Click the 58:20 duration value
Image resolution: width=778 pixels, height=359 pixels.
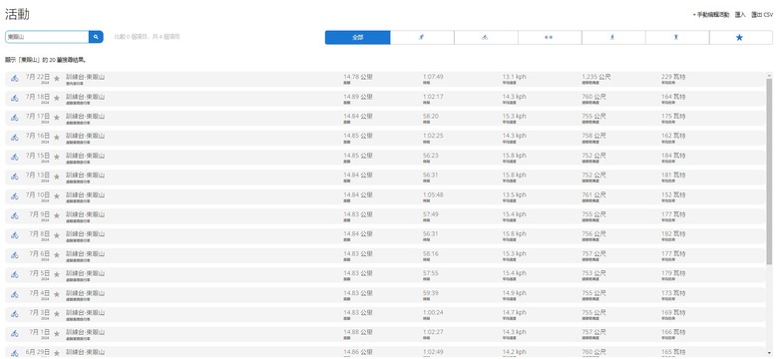tap(431, 116)
